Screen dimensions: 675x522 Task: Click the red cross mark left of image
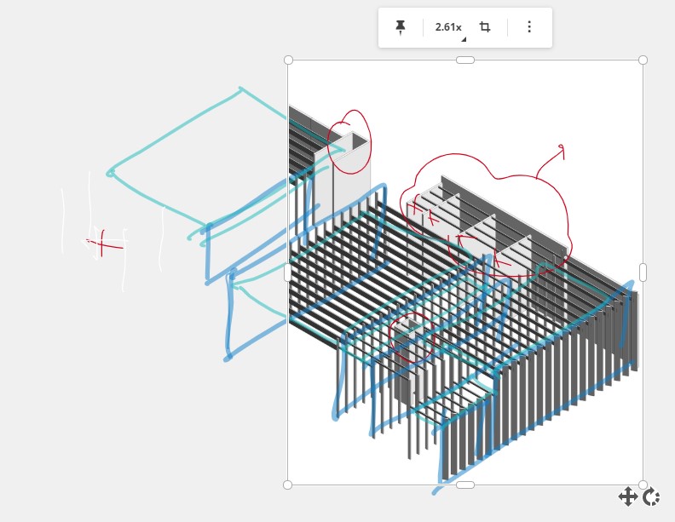point(101,244)
